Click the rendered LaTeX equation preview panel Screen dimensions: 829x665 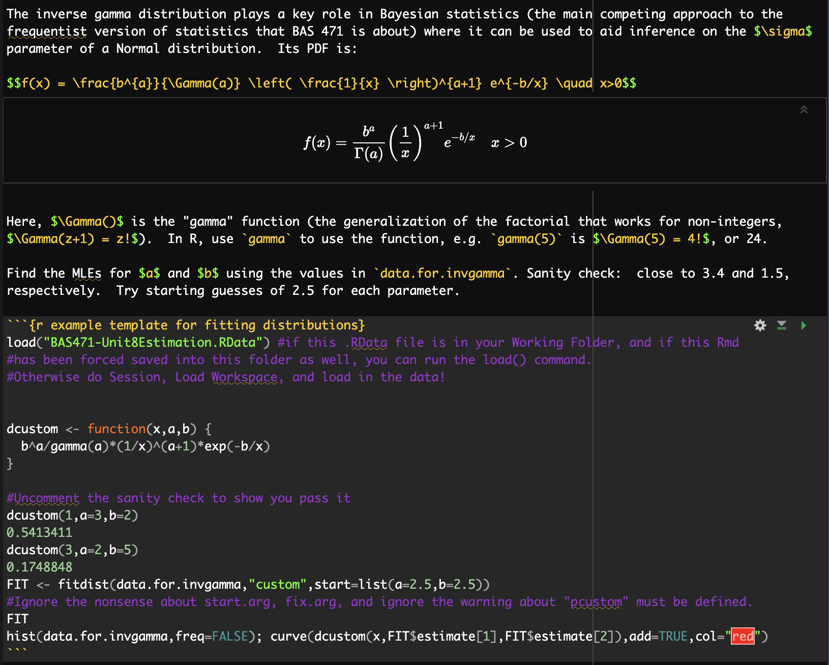(x=414, y=142)
